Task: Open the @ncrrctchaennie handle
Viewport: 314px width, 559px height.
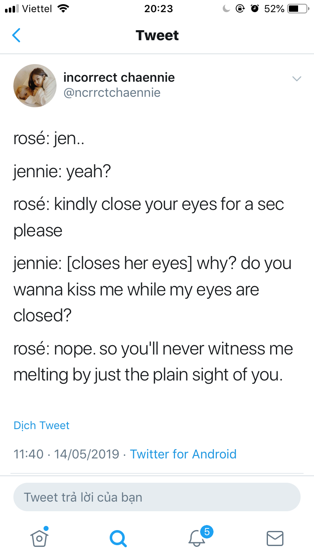Action: pos(112,92)
